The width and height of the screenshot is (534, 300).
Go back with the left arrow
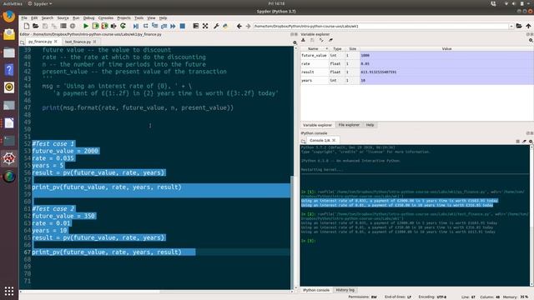(x=239, y=26)
